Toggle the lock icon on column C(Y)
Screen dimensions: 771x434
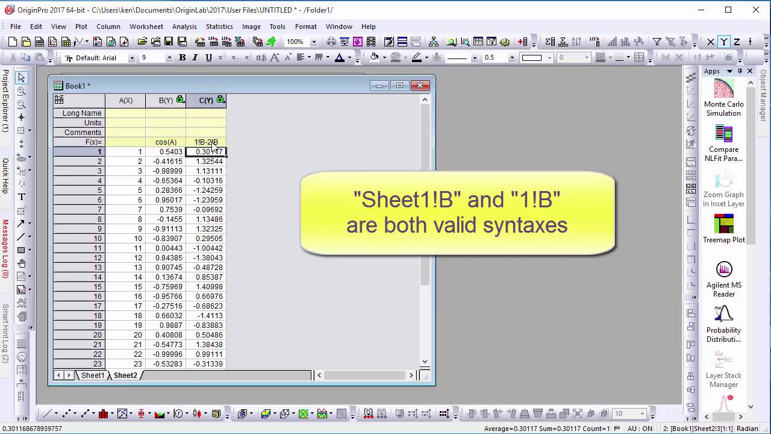[x=220, y=99]
